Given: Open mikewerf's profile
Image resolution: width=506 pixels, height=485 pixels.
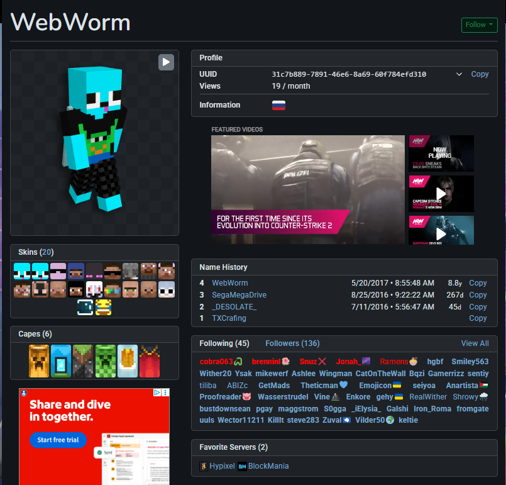Looking at the screenshot, I should [x=272, y=374].
